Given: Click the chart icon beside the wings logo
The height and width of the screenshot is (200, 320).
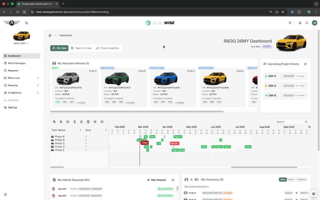Looking at the screenshot, I should [x=27, y=23].
